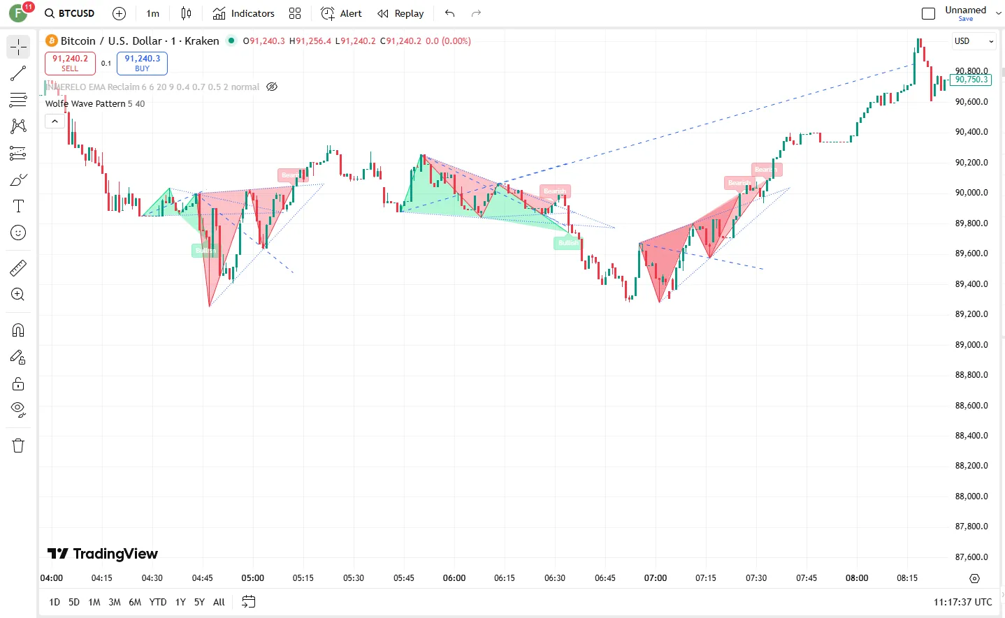Open the emoji and stickers tool
The image size is (1005, 618).
click(18, 233)
